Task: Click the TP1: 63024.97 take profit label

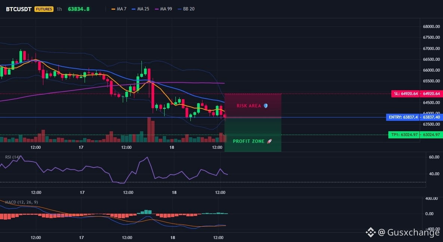Action: [x=404, y=135]
